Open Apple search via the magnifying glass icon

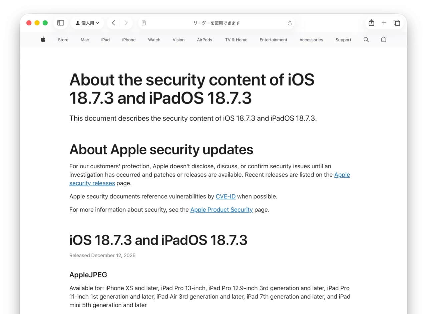(x=366, y=39)
